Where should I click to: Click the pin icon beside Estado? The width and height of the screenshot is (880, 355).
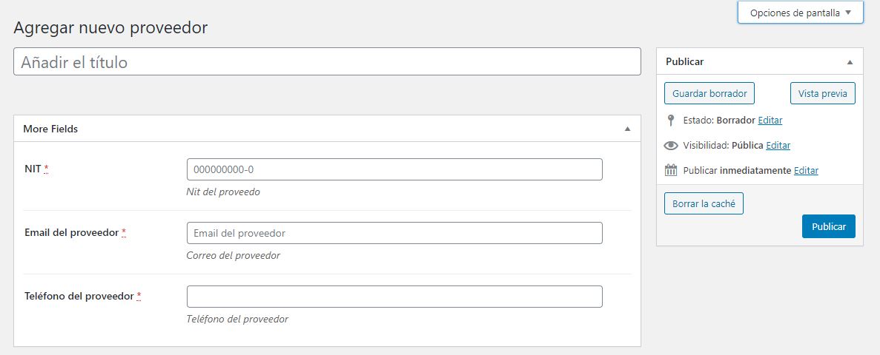[x=671, y=120]
